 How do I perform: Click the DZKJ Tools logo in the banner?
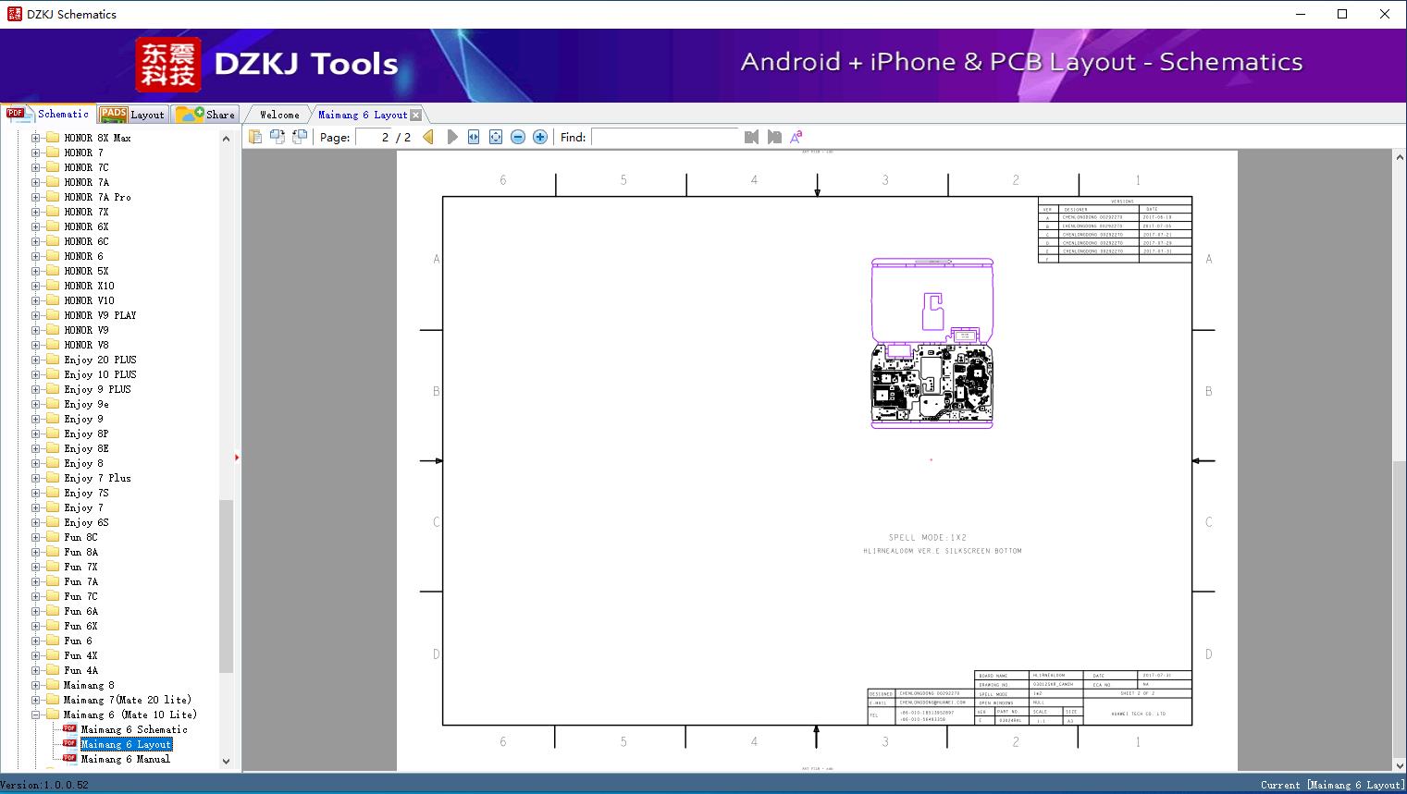(x=267, y=64)
